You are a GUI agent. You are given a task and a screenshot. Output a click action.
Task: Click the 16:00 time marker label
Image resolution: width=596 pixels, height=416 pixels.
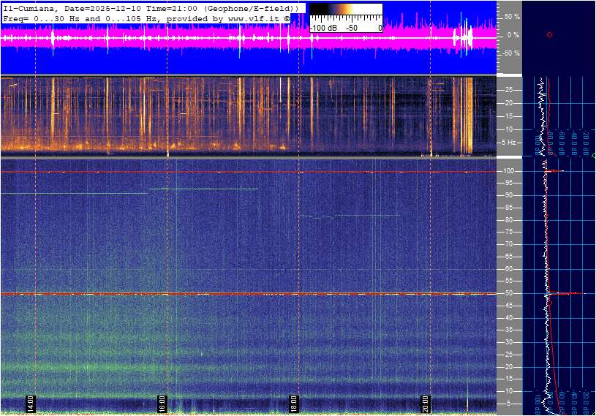[162, 404]
